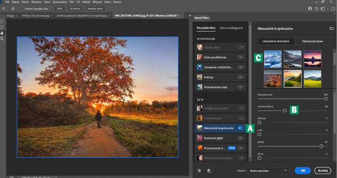This screenshot has width=337, height=178.
Task: Select the Hand tool in left toolbar
Action: (2, 33)
